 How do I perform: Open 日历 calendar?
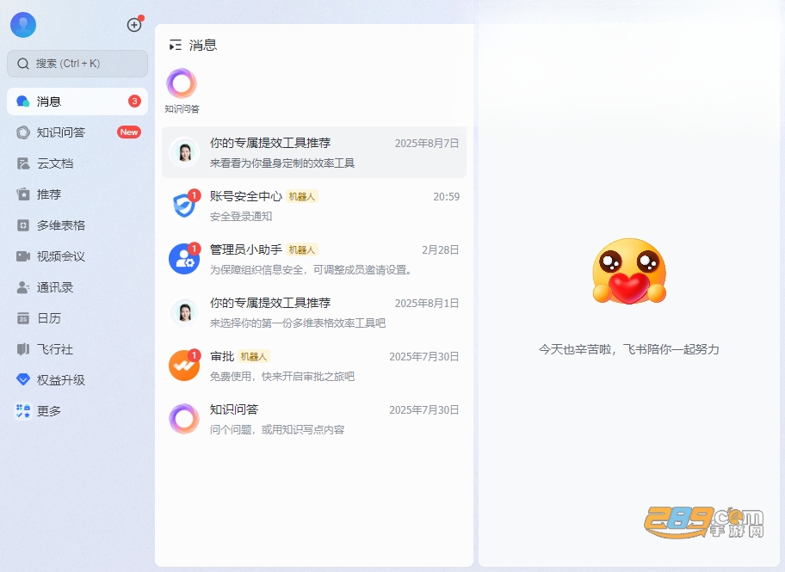pos(77,318)
